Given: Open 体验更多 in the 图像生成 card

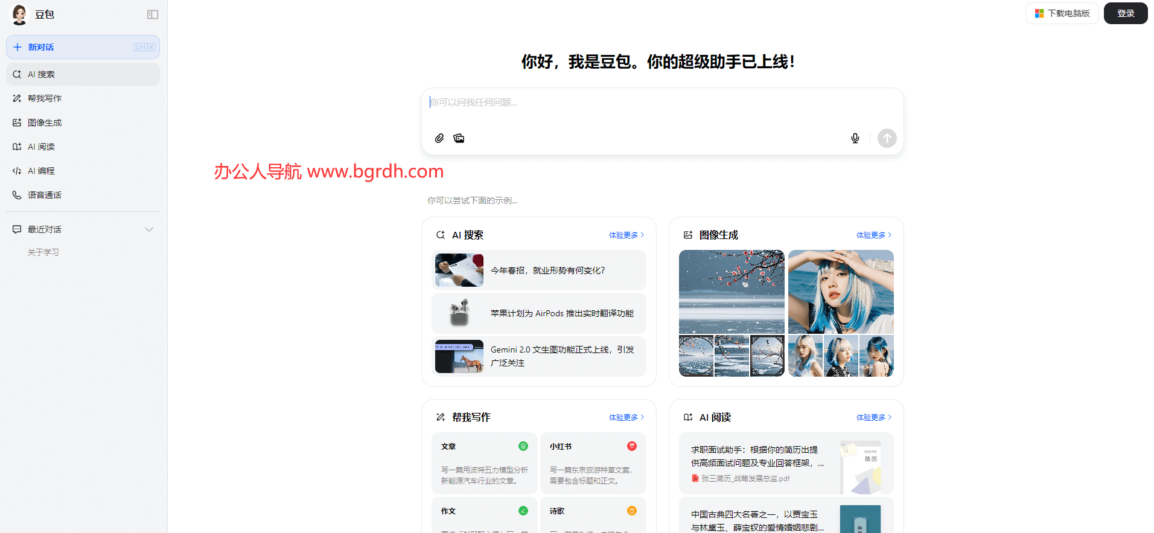Looking at the screenshot, I should click(x=874, y=235).
